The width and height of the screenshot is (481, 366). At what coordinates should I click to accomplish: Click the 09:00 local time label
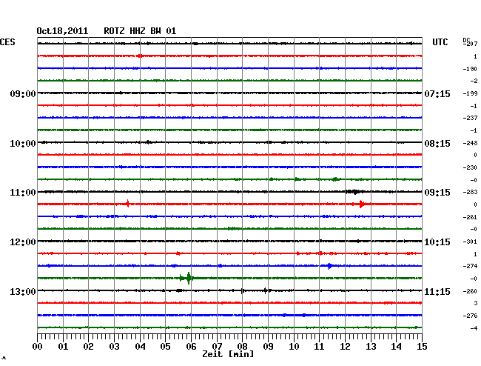(x=23, y=94)
